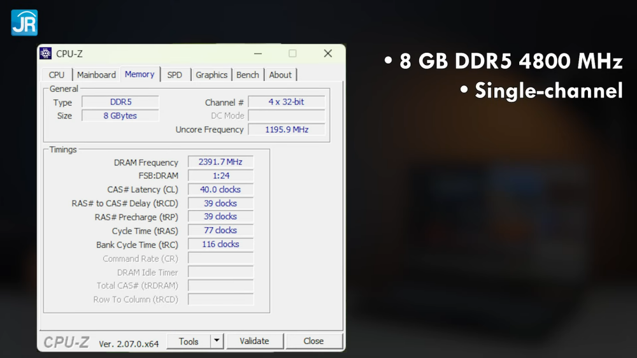Screen dimensions: 637x358
Task: Select the Memory tab
Action: [x=140, y=74]
